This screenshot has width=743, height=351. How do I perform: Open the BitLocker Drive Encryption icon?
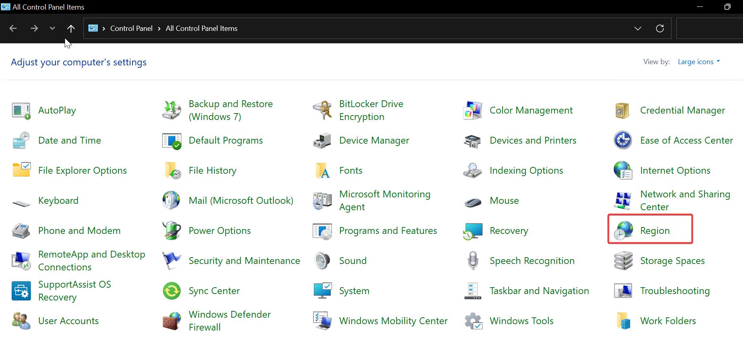point(322,110)
